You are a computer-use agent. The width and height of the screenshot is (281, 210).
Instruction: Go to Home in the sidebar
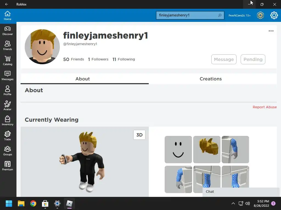pos(7,16)
